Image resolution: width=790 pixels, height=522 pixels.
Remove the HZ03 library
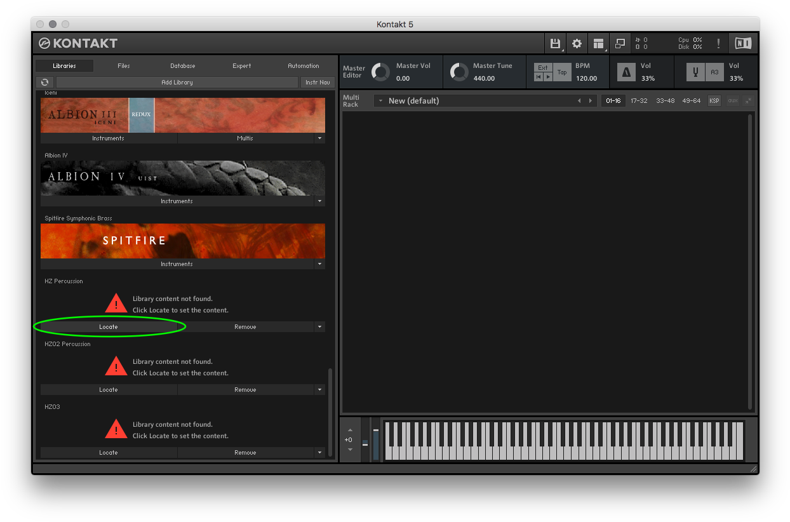pos(245,453)
